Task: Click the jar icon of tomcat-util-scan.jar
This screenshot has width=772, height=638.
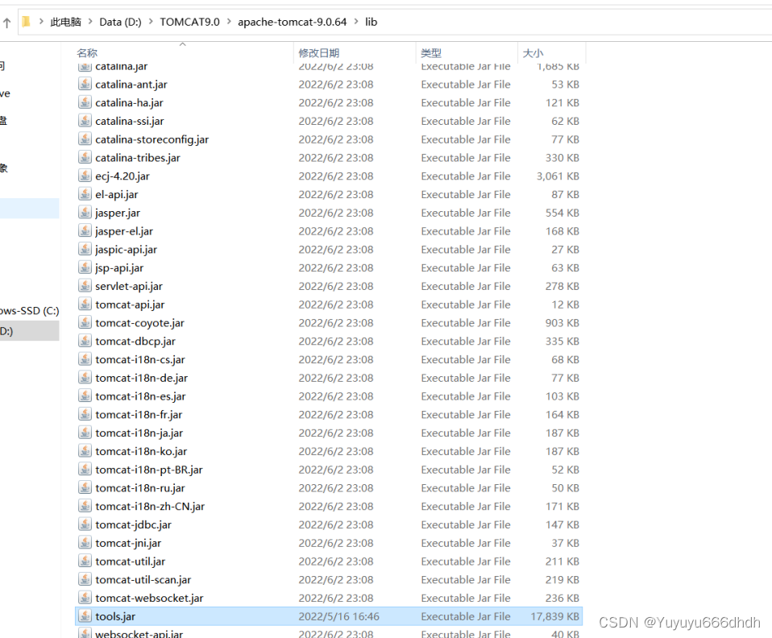Action: tap(85, 579)
